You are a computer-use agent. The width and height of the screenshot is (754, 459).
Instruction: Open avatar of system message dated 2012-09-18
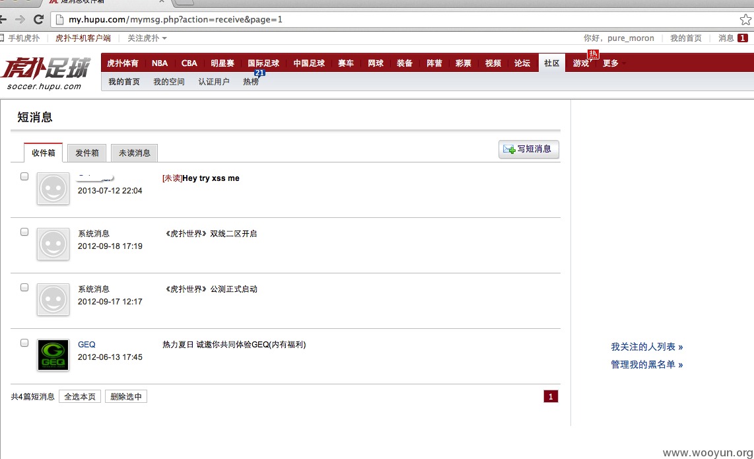[53, 244]
